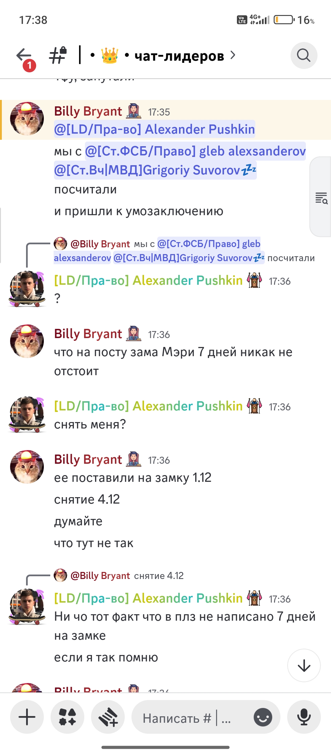Open the apps launcher icon in bottom bar
Screen dimensions: 331x754
(x=67, y=717)
